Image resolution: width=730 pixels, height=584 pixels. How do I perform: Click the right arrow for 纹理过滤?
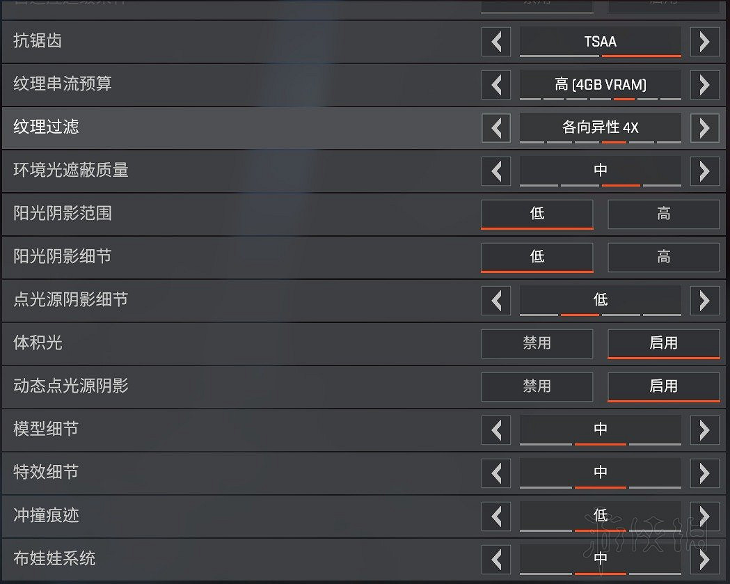coord(704,128)
